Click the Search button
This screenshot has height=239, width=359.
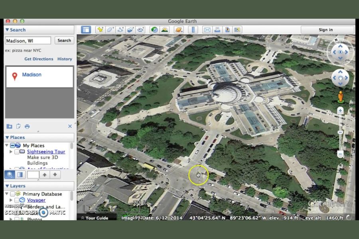64,41
